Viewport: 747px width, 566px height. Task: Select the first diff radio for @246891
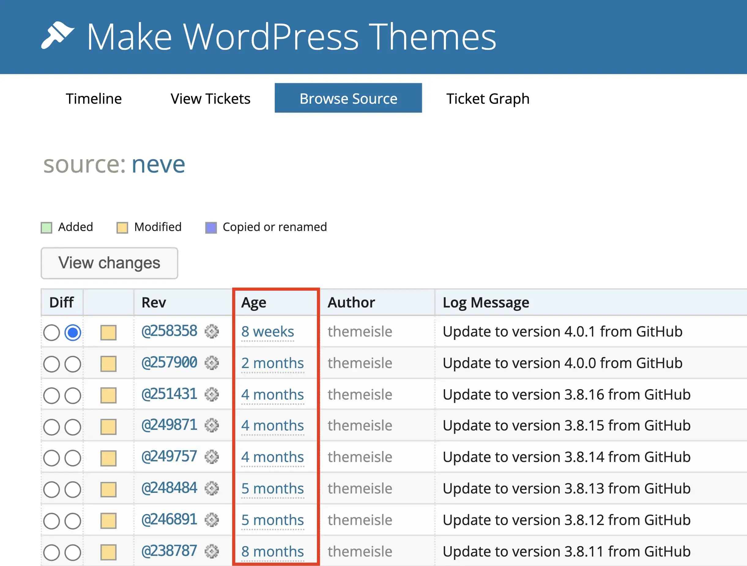click(x=52, y=521)
